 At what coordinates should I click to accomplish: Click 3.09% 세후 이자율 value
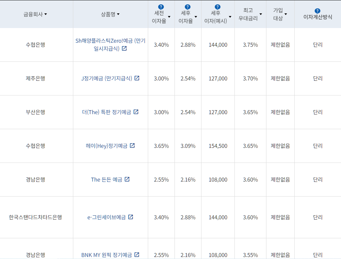click(x=188, y=146)
